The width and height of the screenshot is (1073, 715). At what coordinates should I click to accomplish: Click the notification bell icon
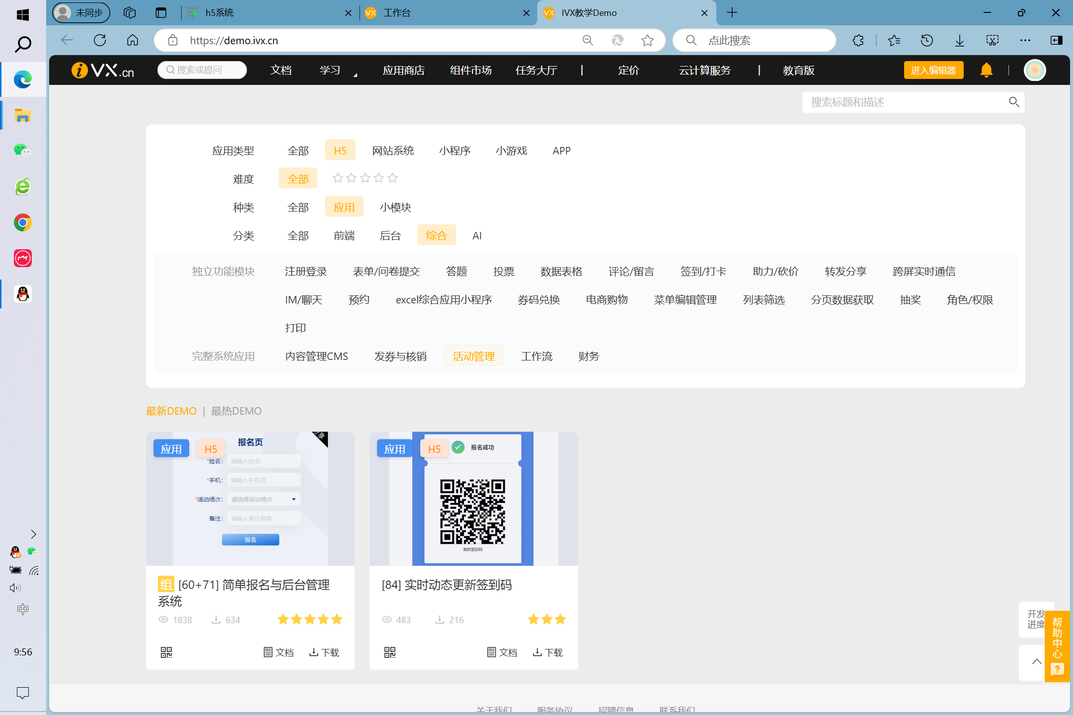[986, 71]
